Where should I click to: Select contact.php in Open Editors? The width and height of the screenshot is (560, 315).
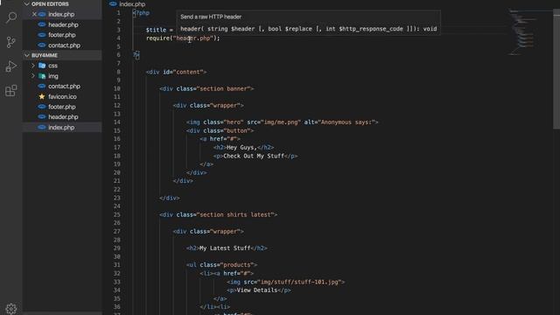(x=62, y=45)
